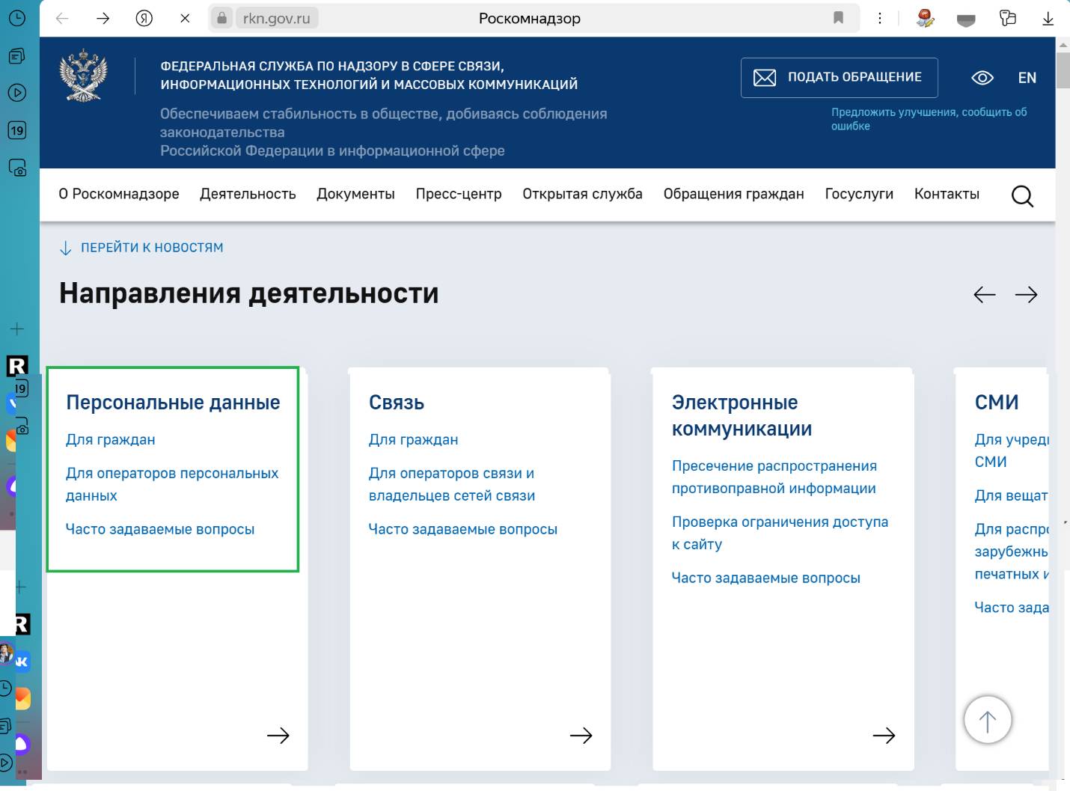Stop page loading with the X button
The width and height of the screenshot is (1070, 791).
coord(185,19)
